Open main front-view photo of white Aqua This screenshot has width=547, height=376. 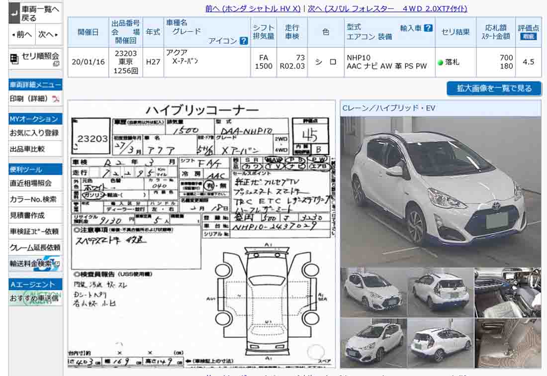(x=441, y=191)
